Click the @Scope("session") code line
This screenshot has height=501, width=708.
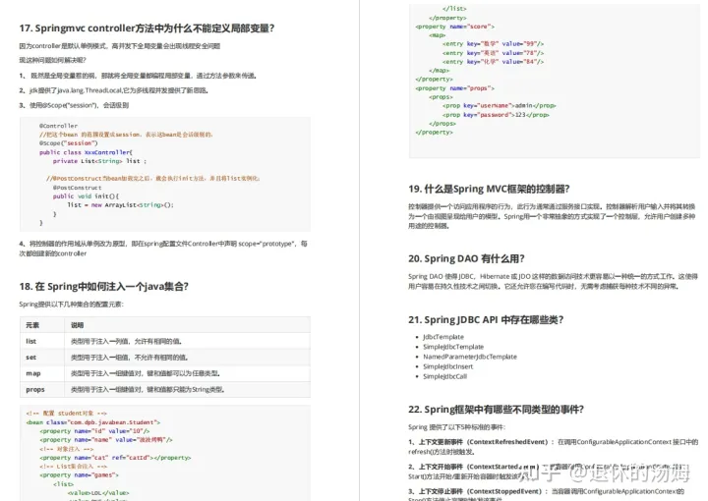pyautogui.click(x=68, y=143)
